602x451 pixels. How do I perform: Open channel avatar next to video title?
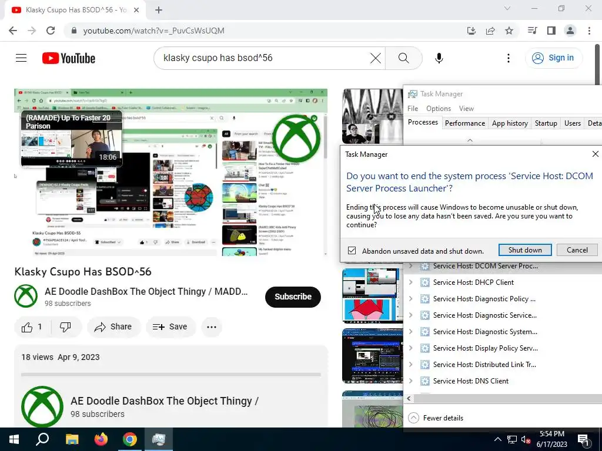(x=26, y=296)
